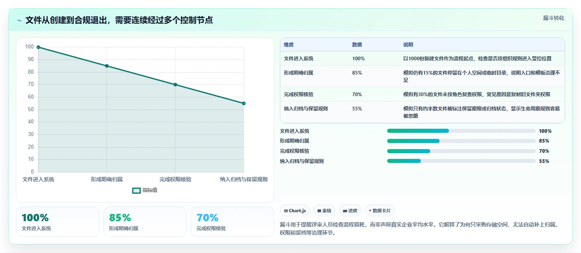This screenshot has height=253, width=581.
Task: Click the 100% label beside the progress bar
Action: coord(545,131)
